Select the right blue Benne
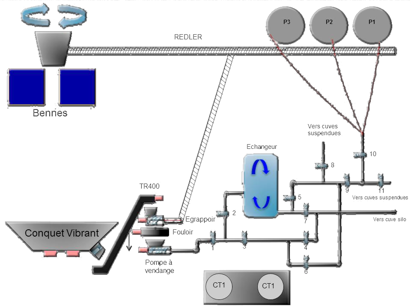The width and height of the screenshot is (411, 308). tap(77, 87)
